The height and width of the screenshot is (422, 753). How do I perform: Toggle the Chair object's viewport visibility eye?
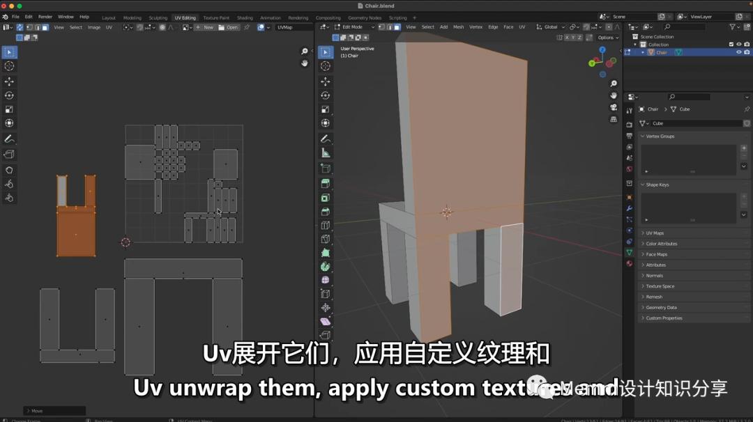coord(738,52)
